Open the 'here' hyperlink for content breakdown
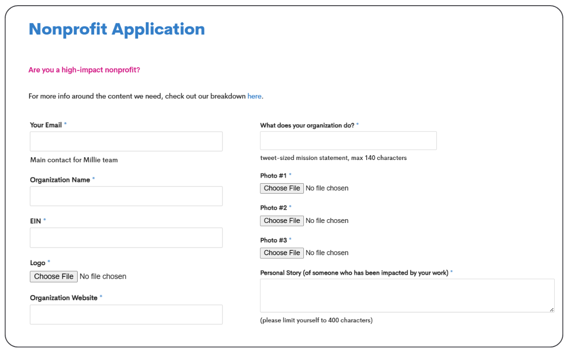The image size is (568, 355). [254, 96]
